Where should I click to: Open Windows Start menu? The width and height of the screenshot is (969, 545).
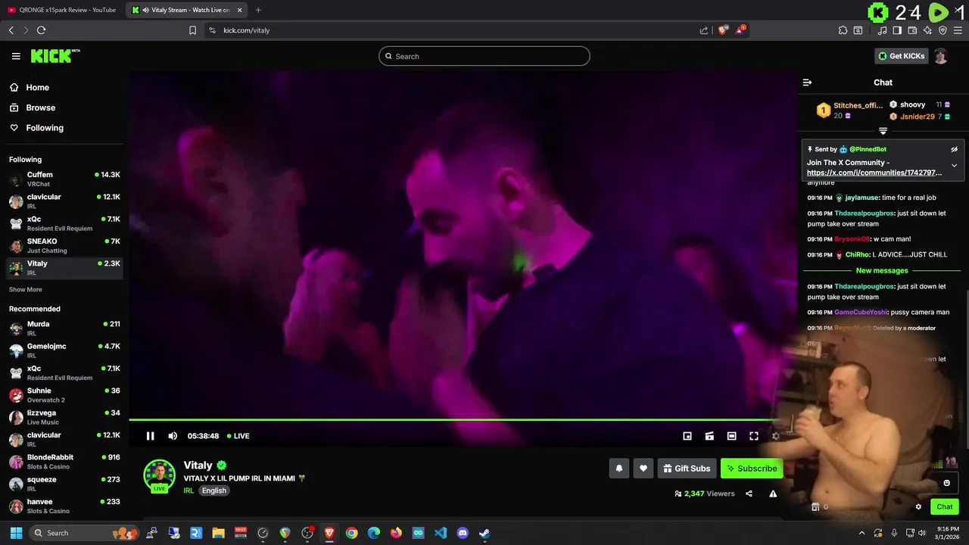[x=16, y=533]
